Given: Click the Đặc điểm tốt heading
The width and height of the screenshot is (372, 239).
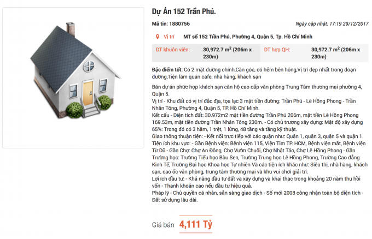Looking at the screenshot, I should tap(167, 70).
